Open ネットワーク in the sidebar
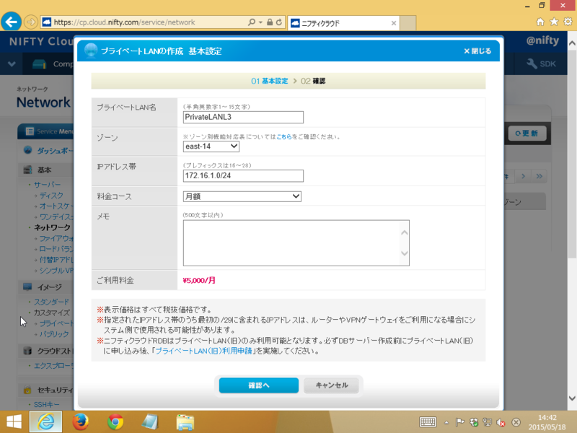This screenshot has height=433, width=577. point(52,227)
